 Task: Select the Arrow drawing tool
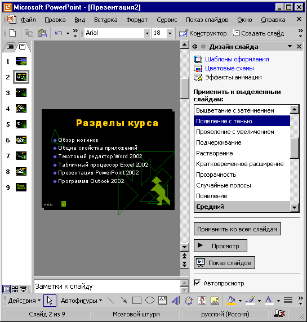tap(124, 301)
